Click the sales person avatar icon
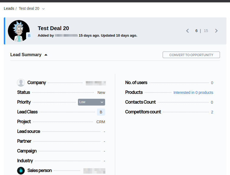Screen dimensions: 230x175 21,171
